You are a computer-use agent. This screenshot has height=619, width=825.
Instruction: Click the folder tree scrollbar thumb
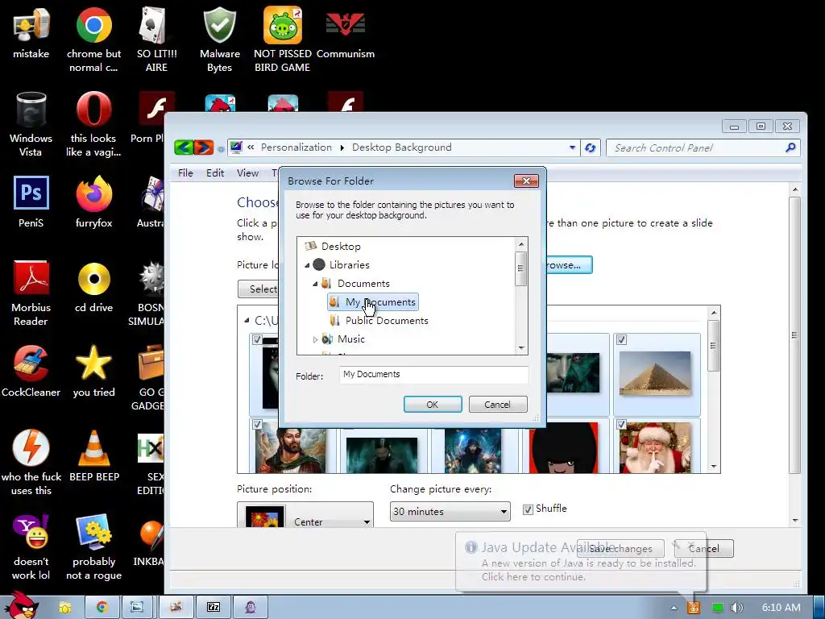(x=521, y=268)
